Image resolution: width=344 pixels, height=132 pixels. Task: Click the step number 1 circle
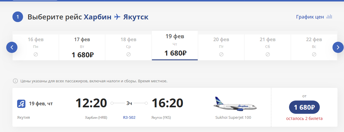18,17
